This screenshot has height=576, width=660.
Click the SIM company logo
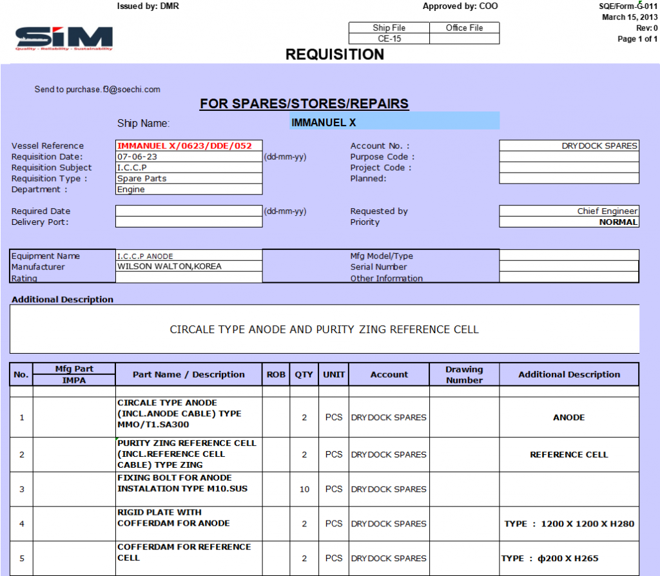click(64, 38)
